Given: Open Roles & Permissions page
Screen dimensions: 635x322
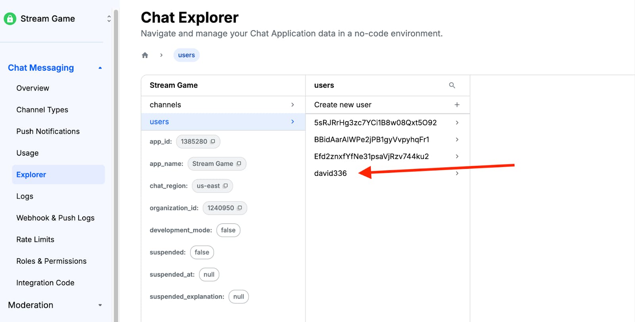Looking at the screenshot, I should pyautogui.click(x=51, y=261).
